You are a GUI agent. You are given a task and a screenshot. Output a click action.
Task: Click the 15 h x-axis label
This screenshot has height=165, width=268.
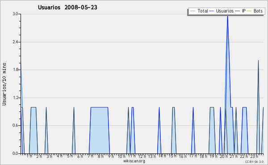(x=172, y=156)
